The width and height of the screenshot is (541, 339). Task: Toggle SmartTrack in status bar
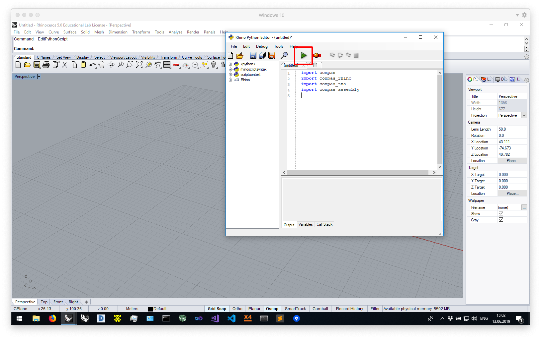tap(295, 309)
